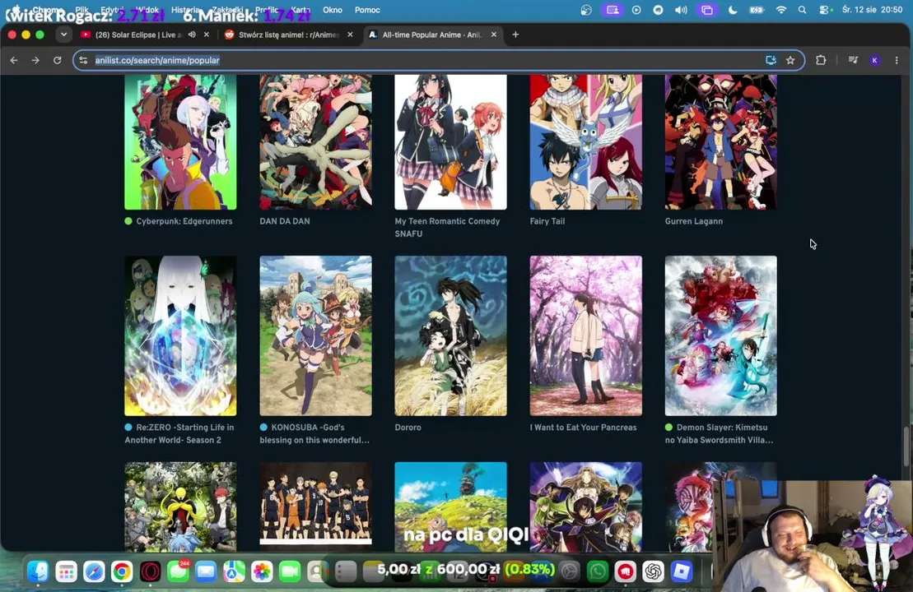
Task: Open the Chrome three-dot menu
Action: click(x=897, y=60)
